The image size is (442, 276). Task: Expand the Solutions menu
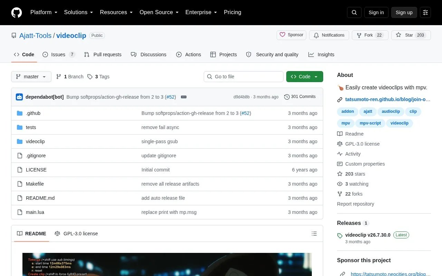pos(79,12)
